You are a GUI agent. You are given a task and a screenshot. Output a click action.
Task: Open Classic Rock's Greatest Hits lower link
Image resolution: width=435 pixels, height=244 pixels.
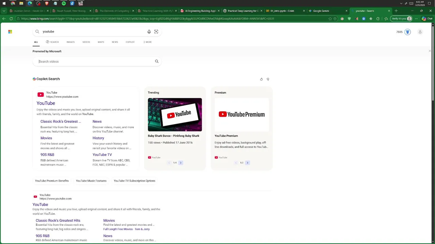pos(58,220)
